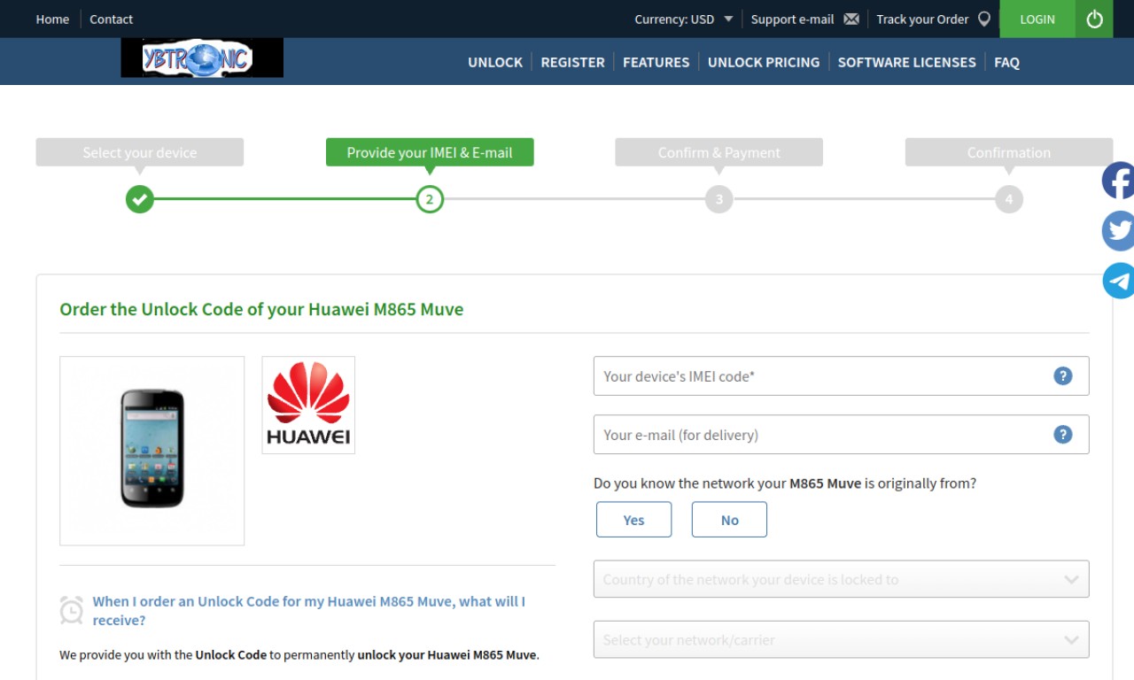This screenshot has width=1134, height=680.
Task: Open the SOFTWARE LICENSES menu item
Action: pos(906,62)
